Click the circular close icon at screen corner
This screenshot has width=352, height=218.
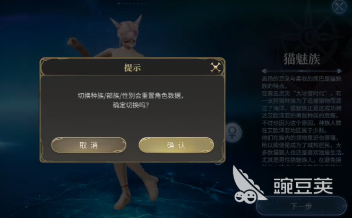point(339,7)
